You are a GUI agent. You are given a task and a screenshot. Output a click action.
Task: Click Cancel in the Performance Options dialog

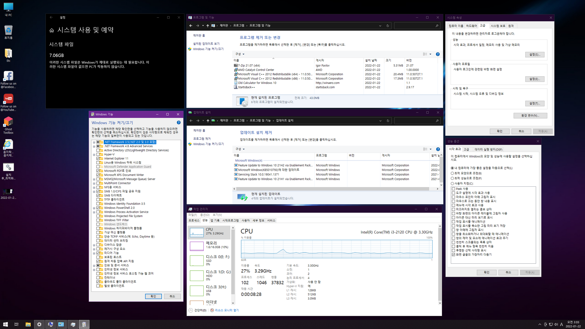tap(508, 272)
